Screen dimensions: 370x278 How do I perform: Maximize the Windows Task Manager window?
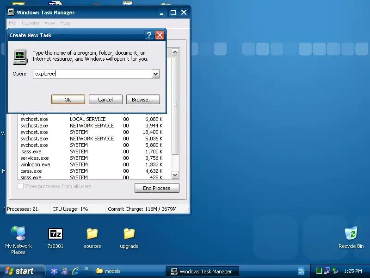173,13
